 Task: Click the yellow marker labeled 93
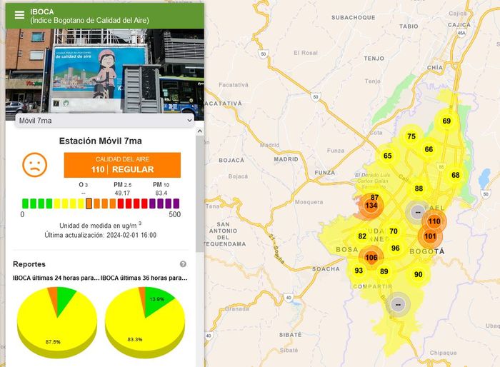tap(359, 271)
